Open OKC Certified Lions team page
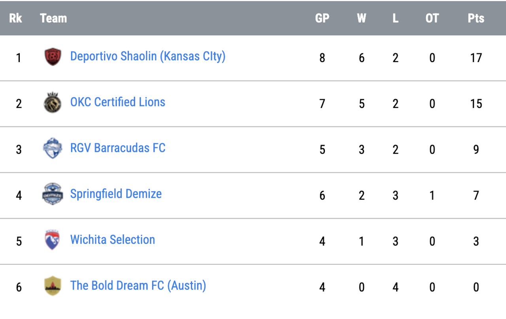Image resolution: width=506 pixels, height=319 pixels. coord(117,102)
